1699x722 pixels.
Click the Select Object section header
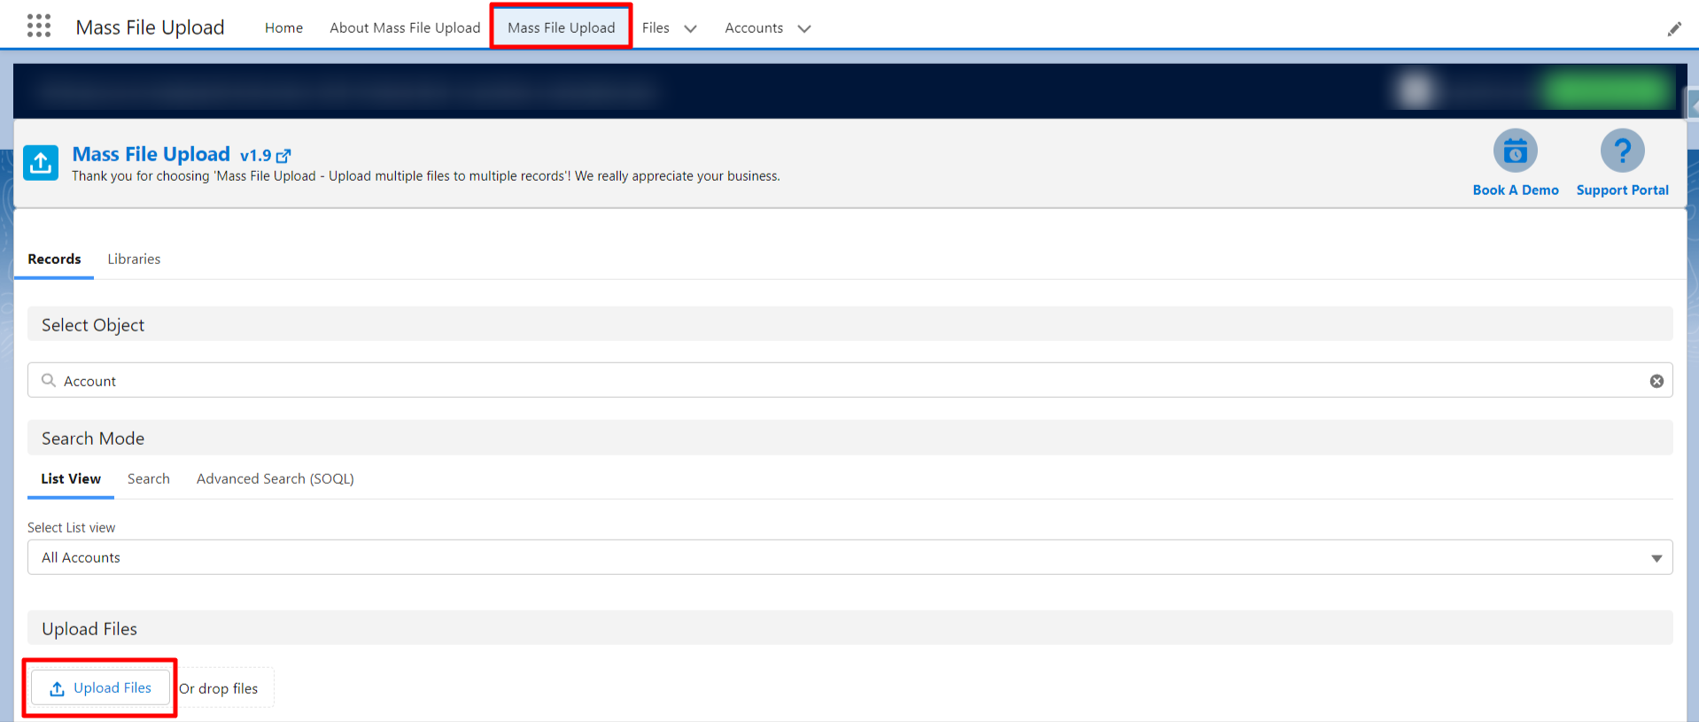point(849,324)
